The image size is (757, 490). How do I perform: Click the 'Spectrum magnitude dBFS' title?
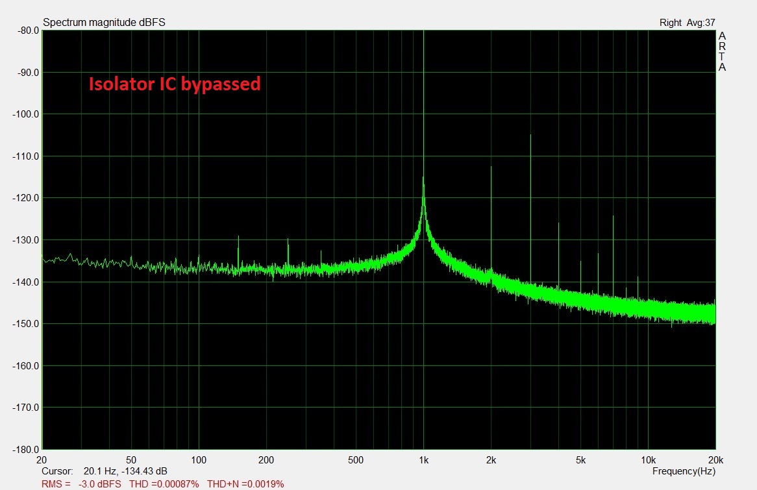[104, 22]
